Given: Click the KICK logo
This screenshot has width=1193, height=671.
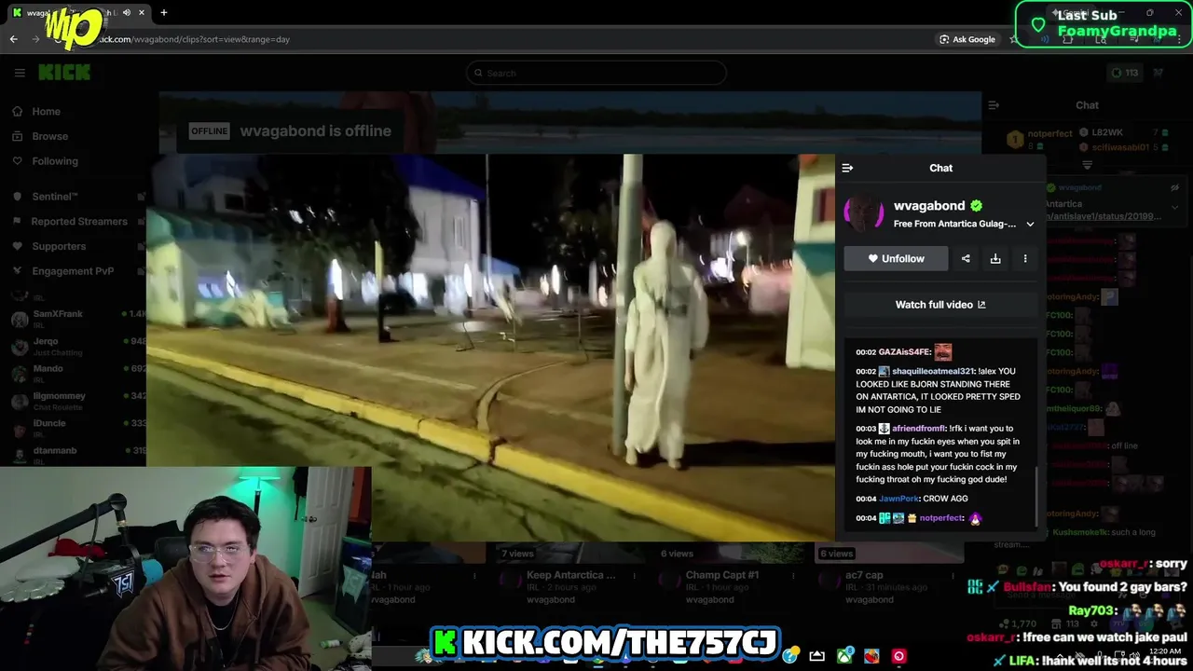Looking at the screenshot, I should (x=64, y=73).
